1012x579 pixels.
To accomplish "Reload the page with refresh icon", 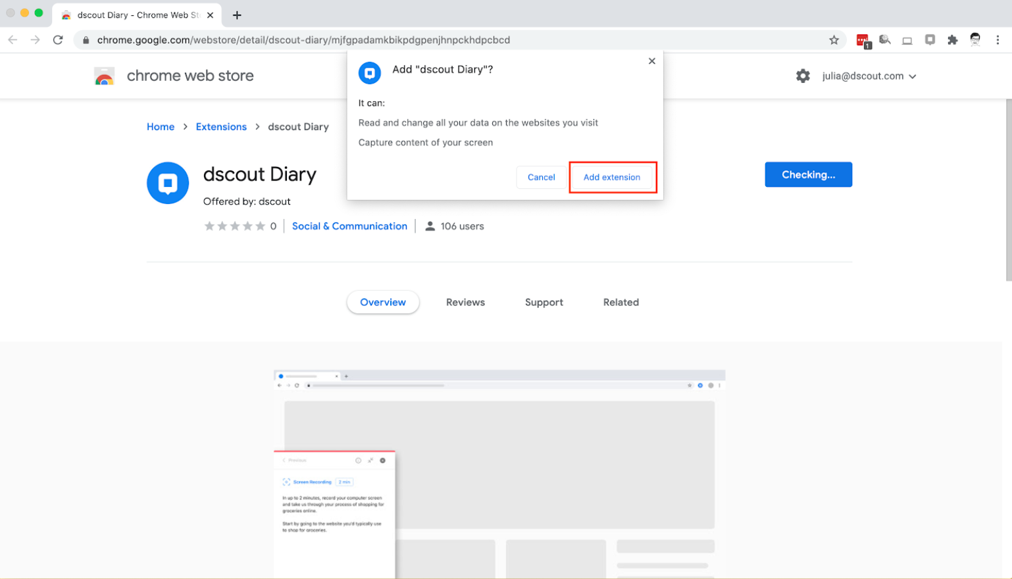I will (58, 40).
